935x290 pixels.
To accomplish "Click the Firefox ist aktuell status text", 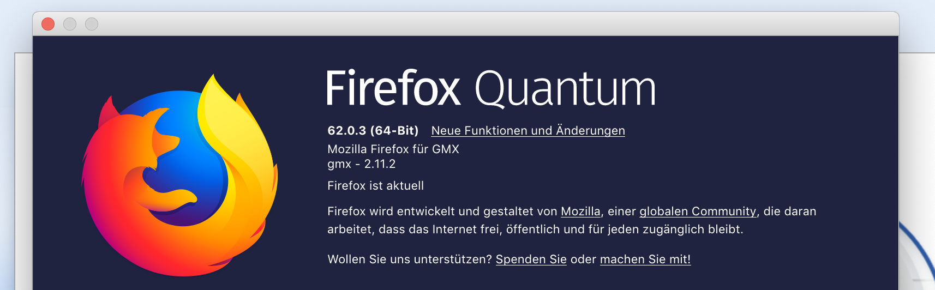I will (375, 186).
